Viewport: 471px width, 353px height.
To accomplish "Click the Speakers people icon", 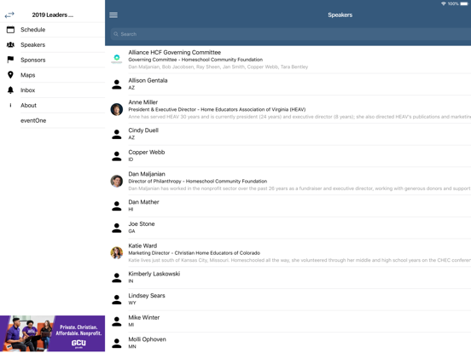I will [x=10, y=44].
